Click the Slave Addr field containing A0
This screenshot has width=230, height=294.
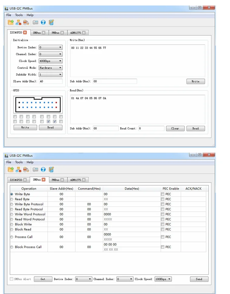[x=51, y=81]
